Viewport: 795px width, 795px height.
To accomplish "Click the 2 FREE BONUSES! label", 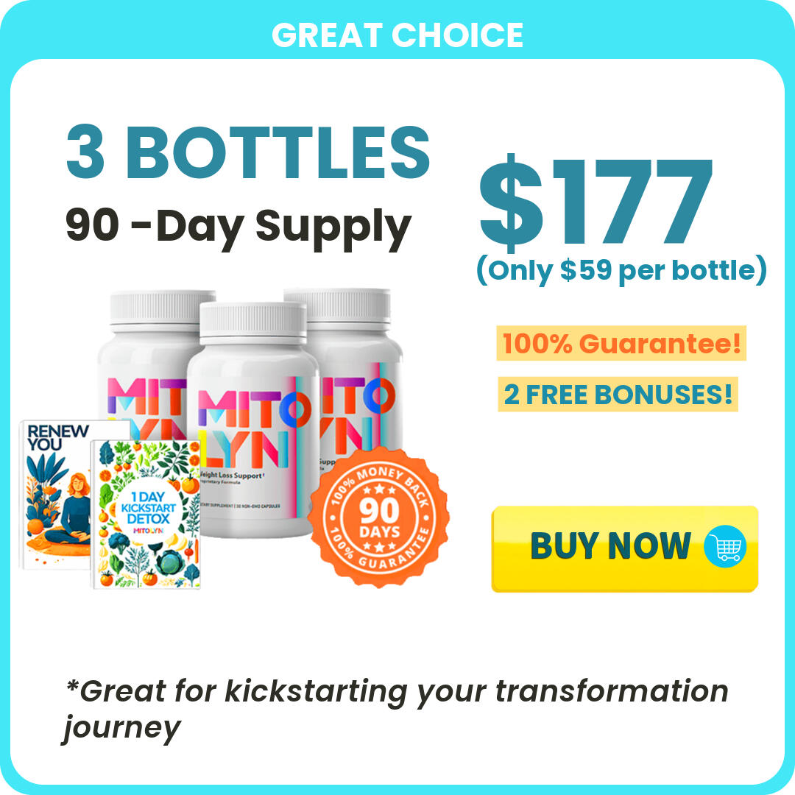I will pos(618,394).
